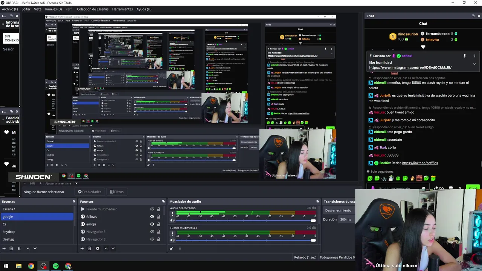
Task: Select the Escena 1 scene
Action: click(37, 209)
